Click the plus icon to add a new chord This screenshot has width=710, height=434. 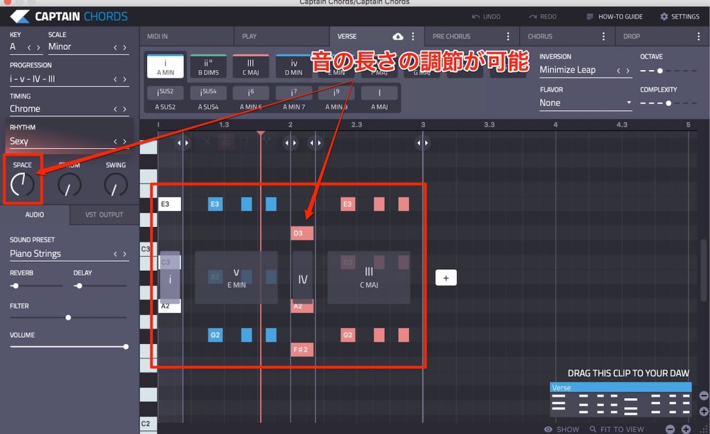[x=446, y=277]
